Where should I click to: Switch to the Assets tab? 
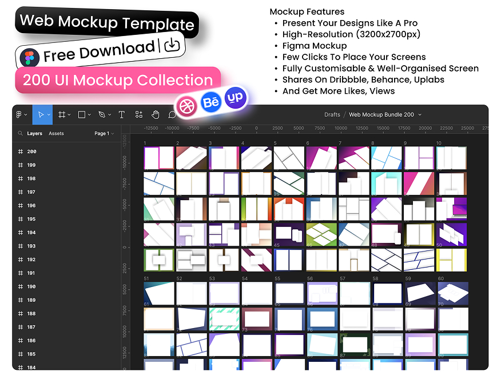(56, 134)
